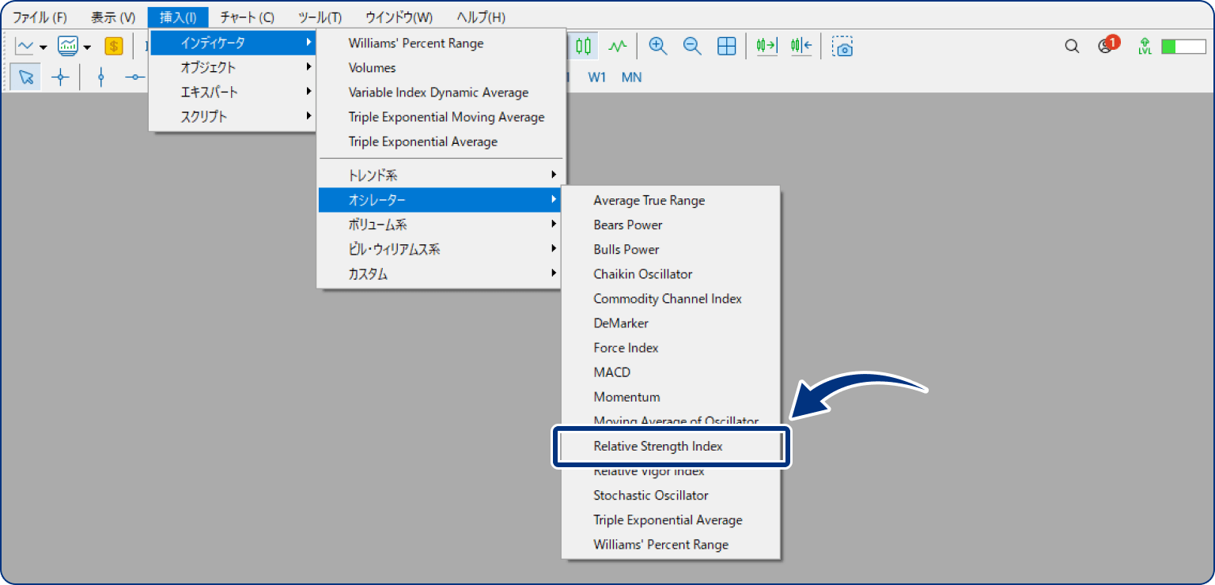The width and height of the screenshot is (1215, 585).
Task: Click the screenshot camera icon
Action: click(842, 47)
